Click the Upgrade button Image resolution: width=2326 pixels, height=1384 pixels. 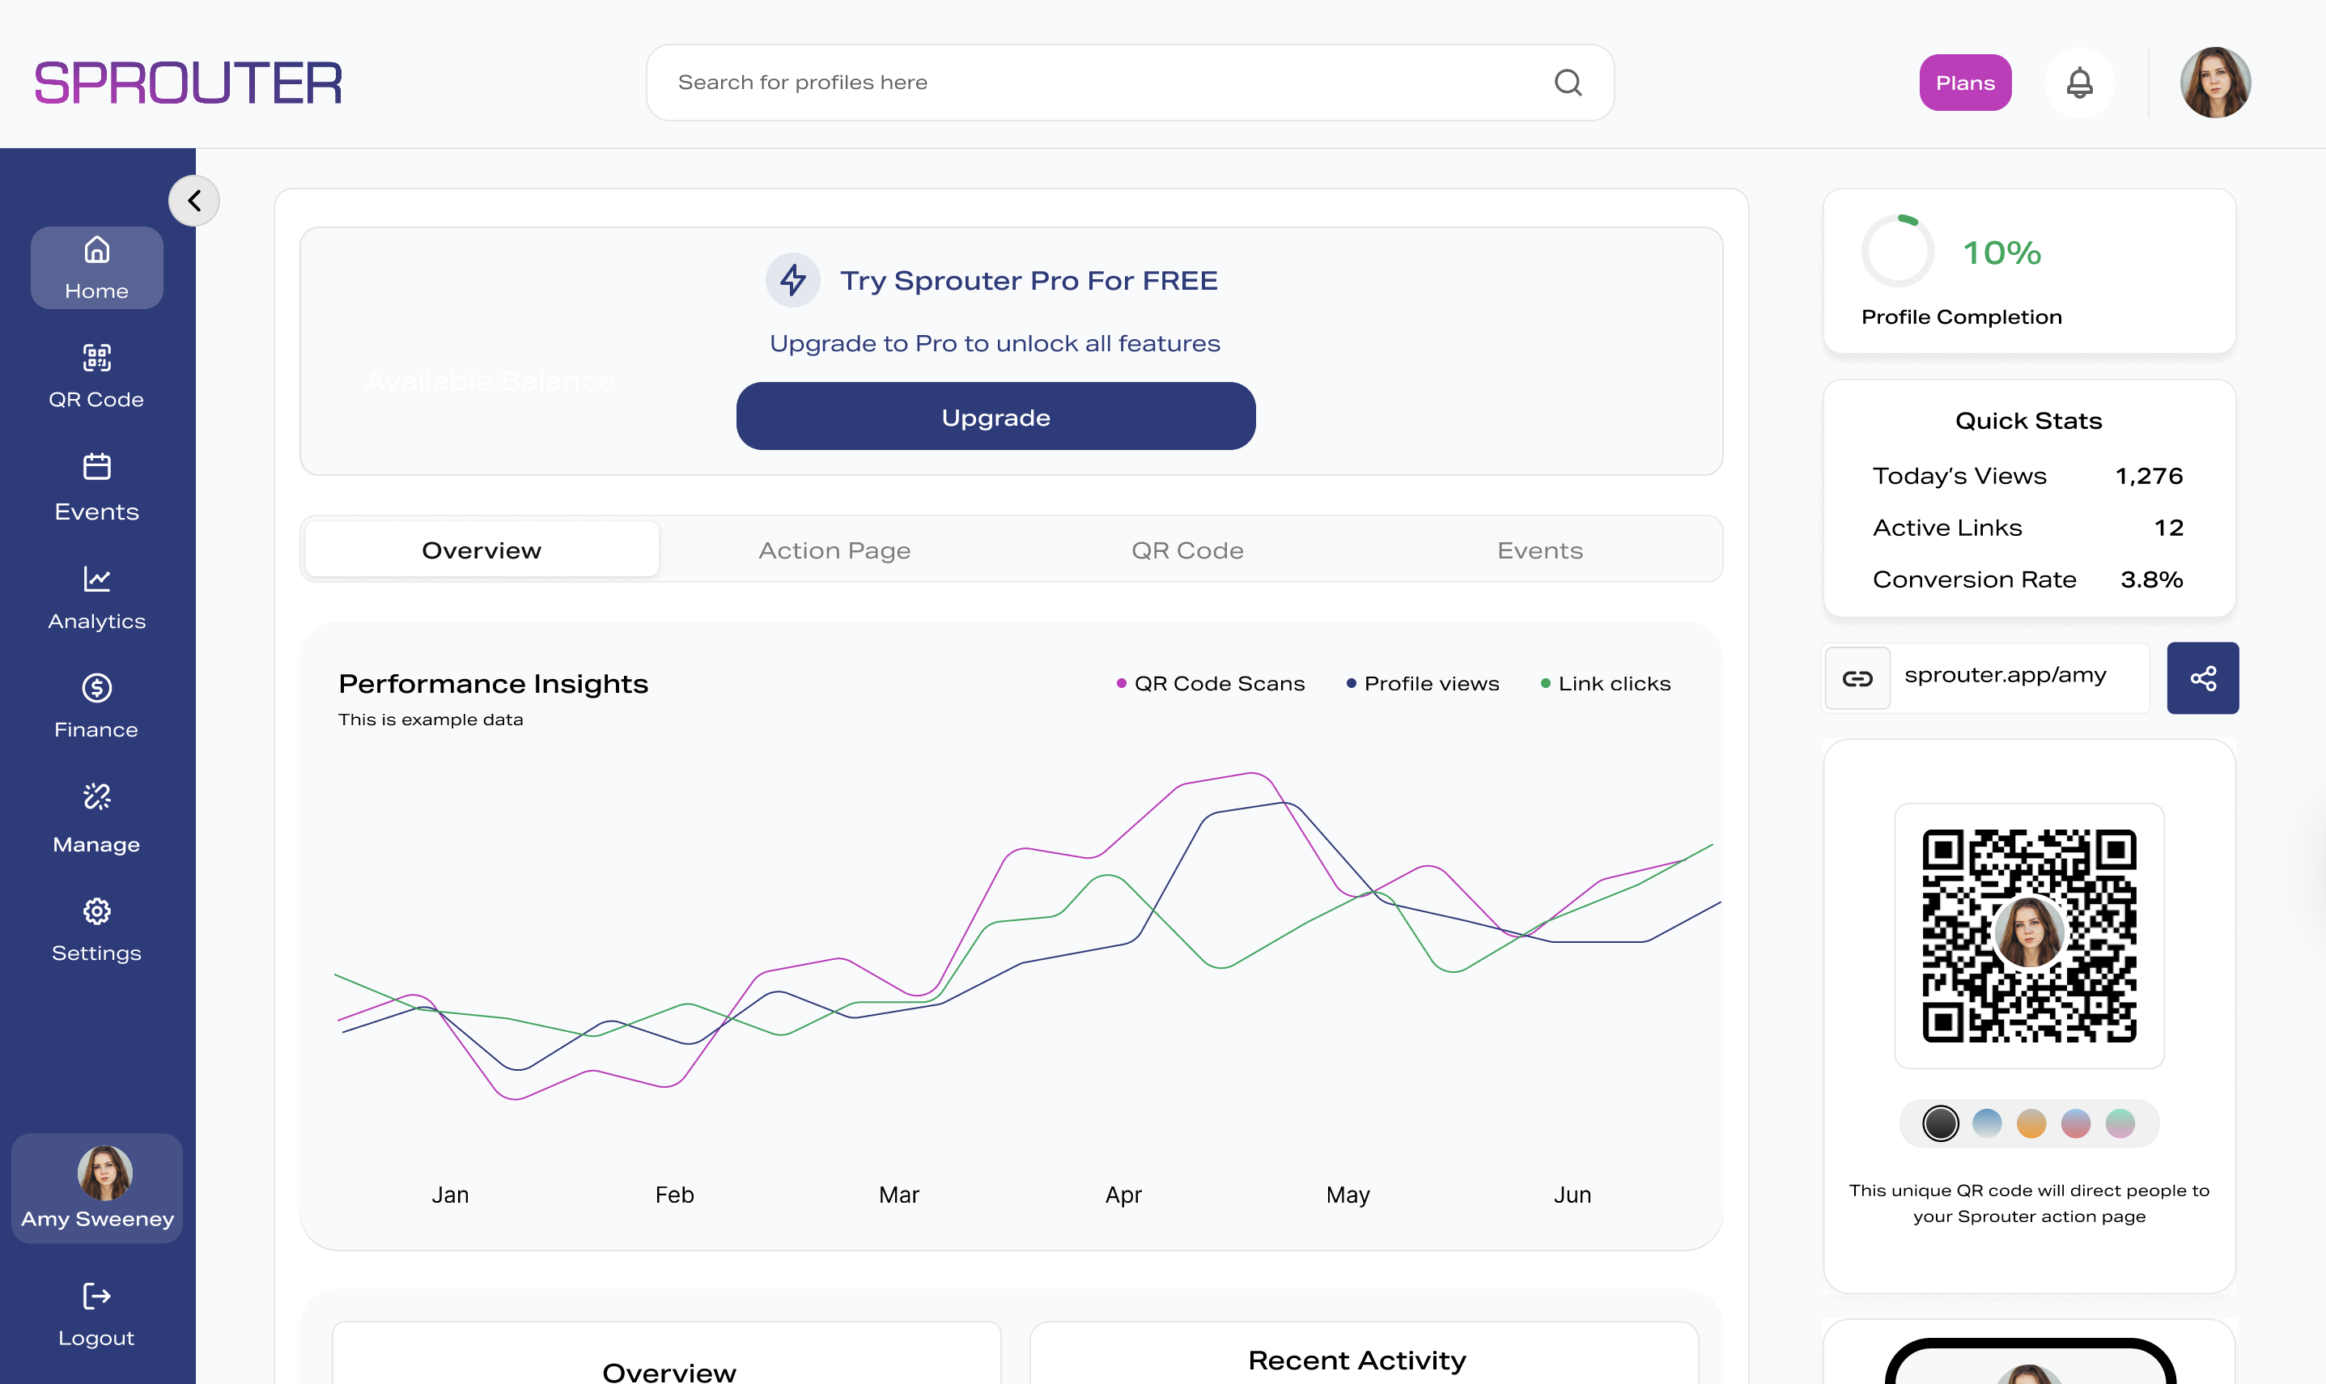coord(995,416)
